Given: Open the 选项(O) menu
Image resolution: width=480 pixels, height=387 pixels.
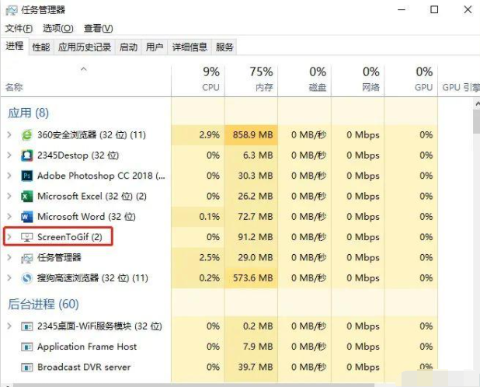Looking at the screenshot, I should tap(59, 28).
